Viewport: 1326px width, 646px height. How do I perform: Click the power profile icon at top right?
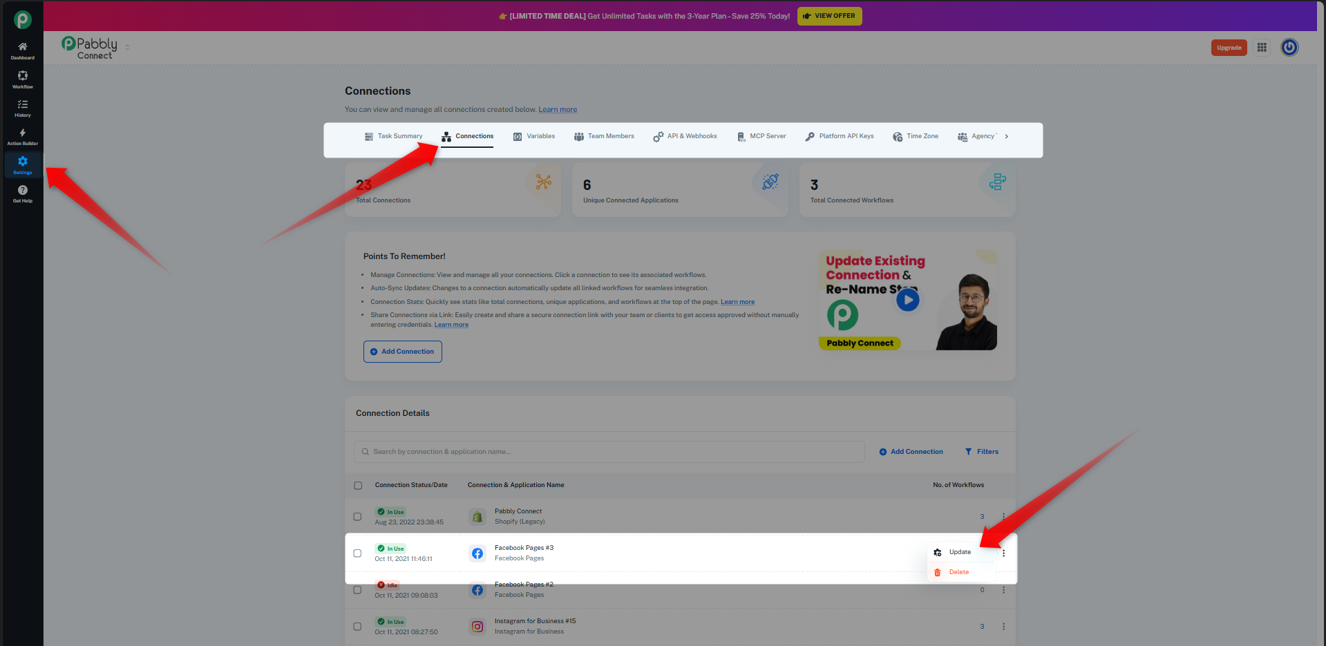point(1289,48)
